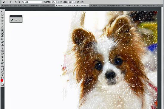This screenshot has height=109, width=164.
Task: Open the brush preset picker
Action: pos(12,2)
